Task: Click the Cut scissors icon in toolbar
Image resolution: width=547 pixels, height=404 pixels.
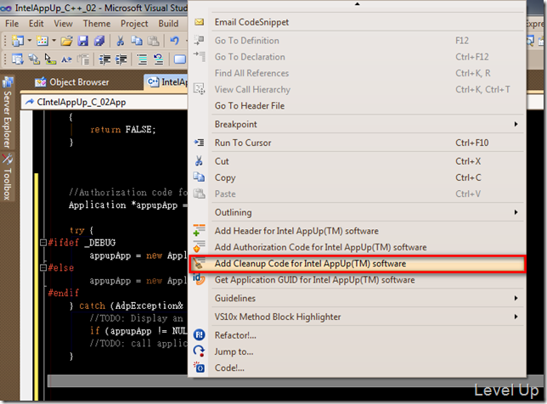Action: (121, 41)
